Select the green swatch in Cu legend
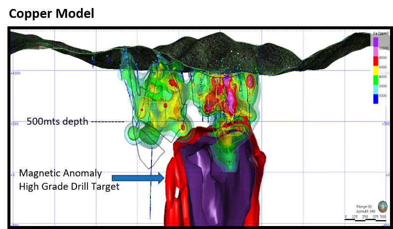Screen dimensions: 393x229 376,79
